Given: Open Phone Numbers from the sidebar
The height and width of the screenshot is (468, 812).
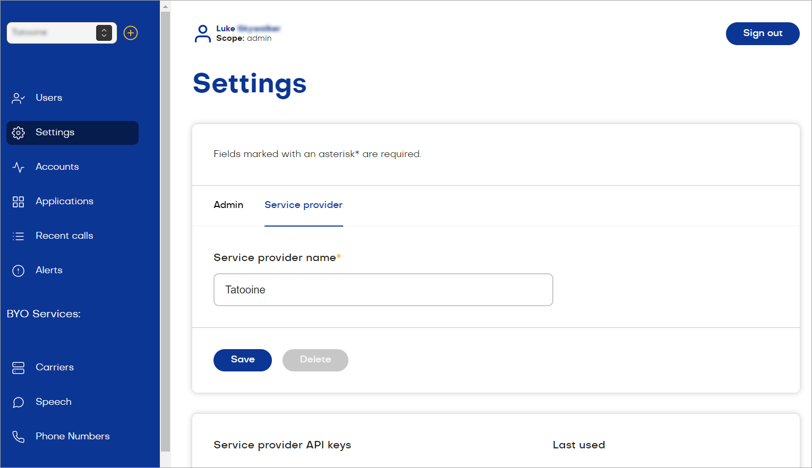Looking at the screenshot, I should [73, 436].
